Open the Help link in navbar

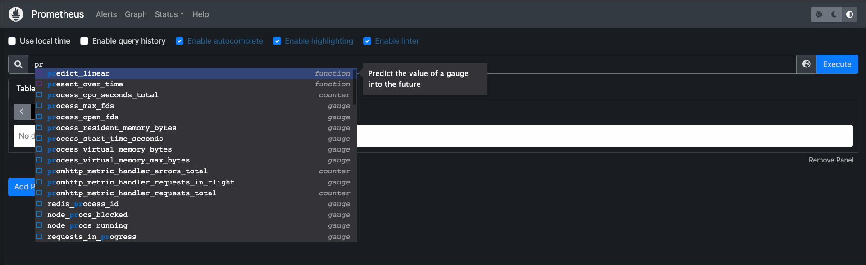click(201, 14)
